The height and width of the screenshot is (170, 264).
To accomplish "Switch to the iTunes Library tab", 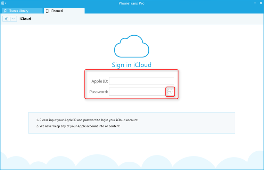I will click(x=22, y=11).
